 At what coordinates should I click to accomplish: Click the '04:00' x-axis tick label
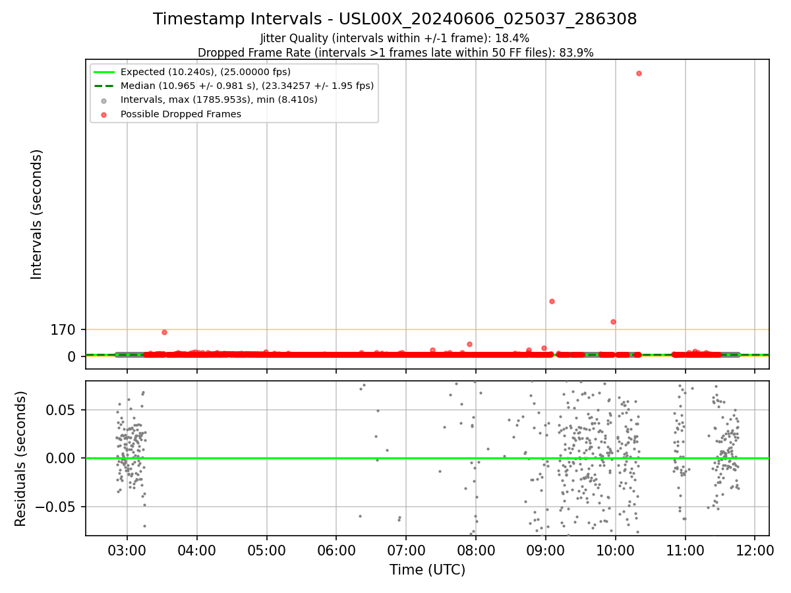[197, 550]
